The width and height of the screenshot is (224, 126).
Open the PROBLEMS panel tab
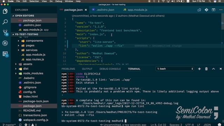pyautogui.click(x=68, y=69)
